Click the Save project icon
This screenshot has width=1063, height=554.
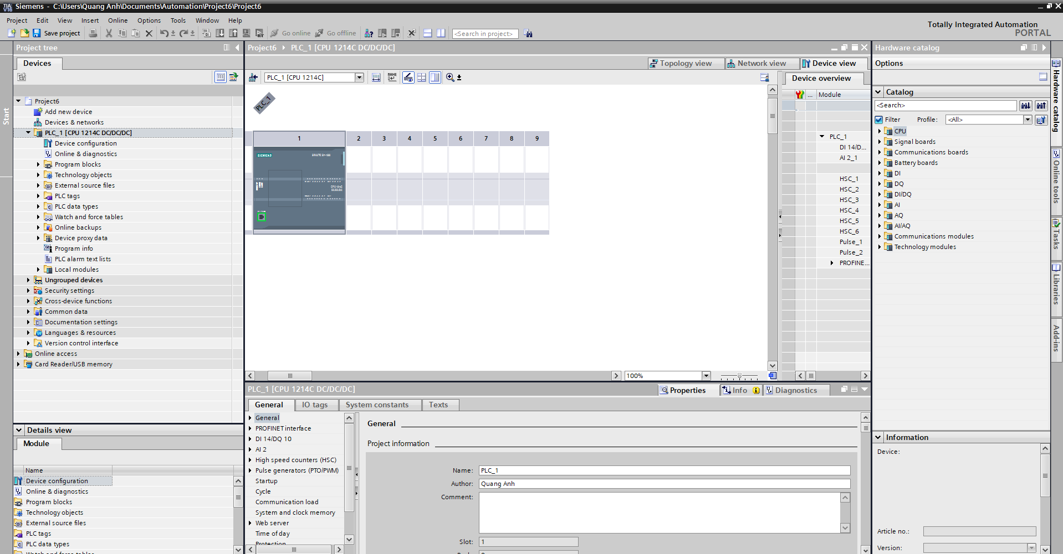point(37,33)
